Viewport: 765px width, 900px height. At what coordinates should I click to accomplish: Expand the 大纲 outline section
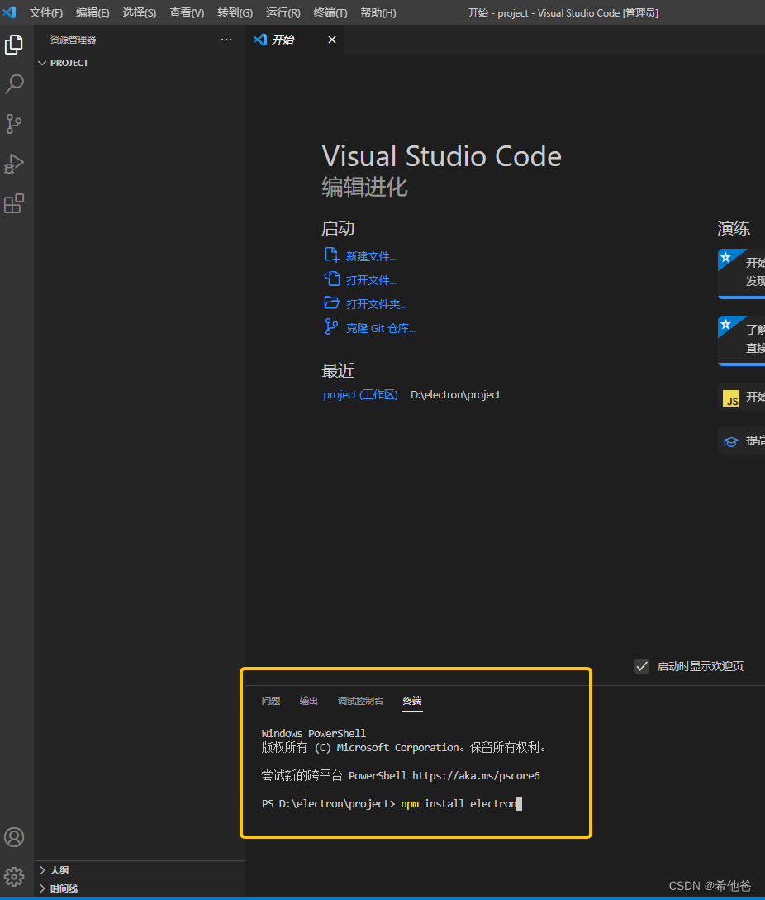[x=59, y=870]
